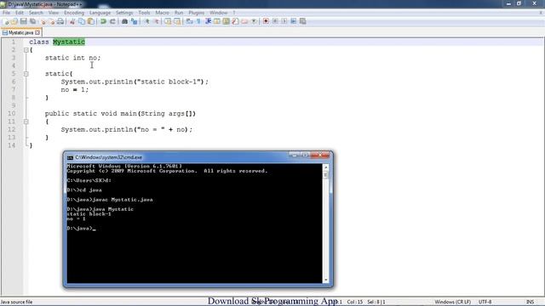545x306 pixels.
Task: Select the Mystatic.java document tab
Action: point(20,32)
